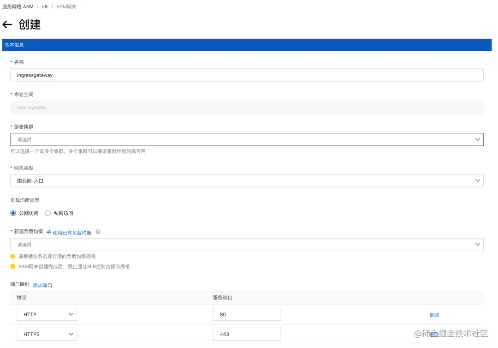Viewport: 498px width, 348px height.
Task: Select 私网访问 radio button
Action: 47,213
